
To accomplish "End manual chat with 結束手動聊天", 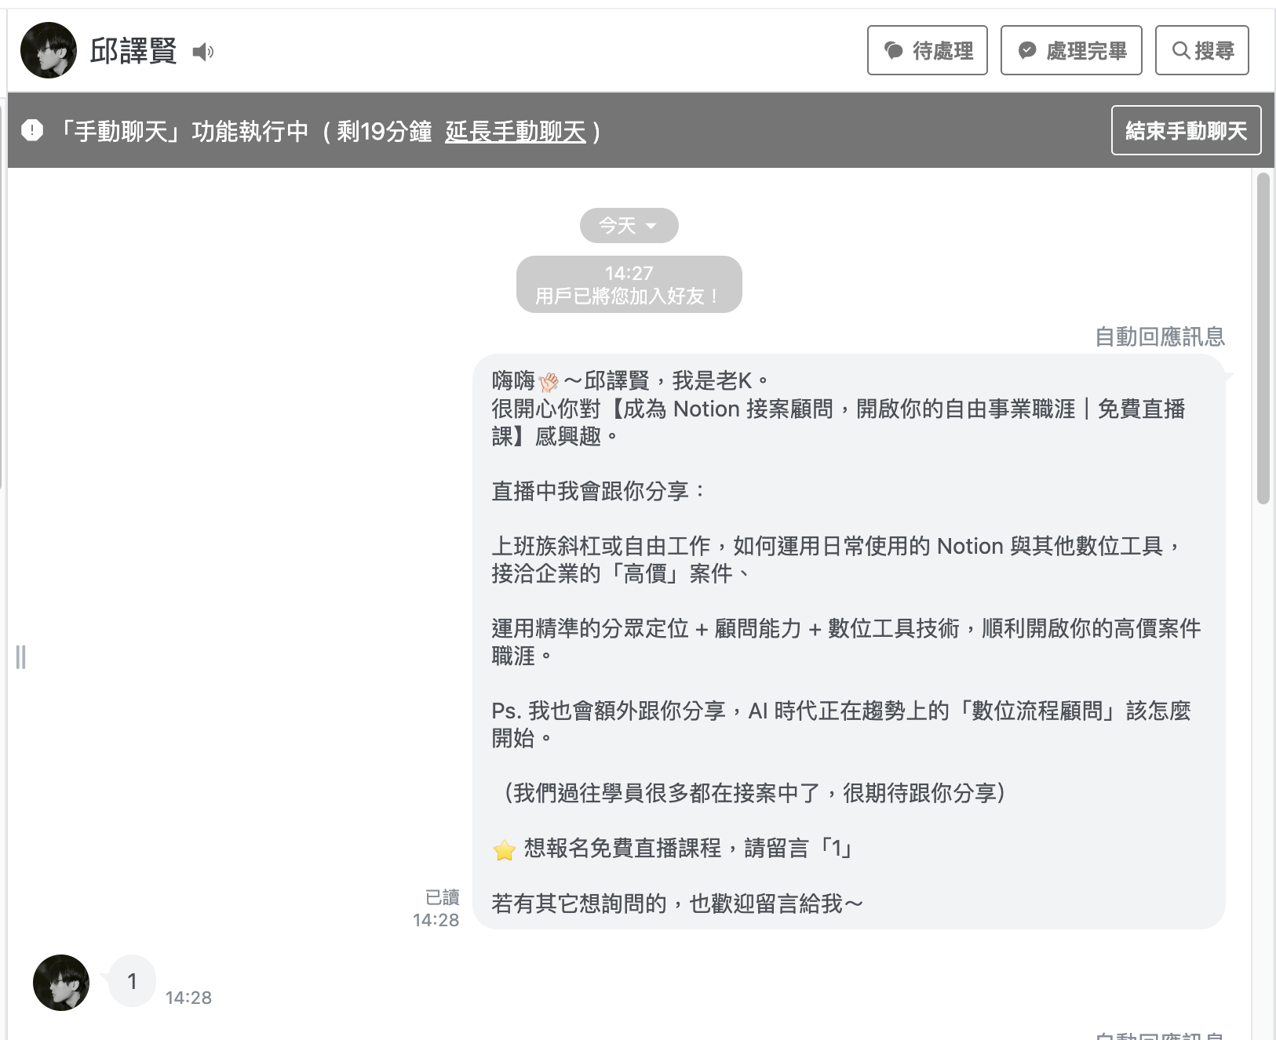I will 1187,130.
